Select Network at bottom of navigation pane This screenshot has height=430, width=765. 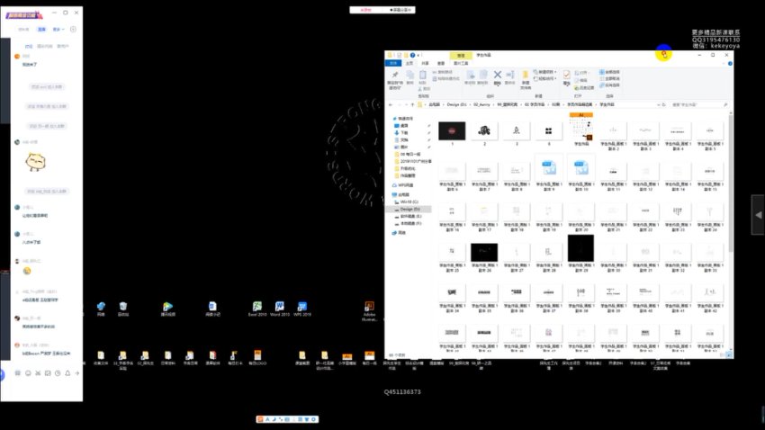click(399, 233)
